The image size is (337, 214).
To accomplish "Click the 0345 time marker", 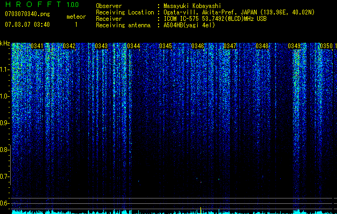I will tap(166, 46).
